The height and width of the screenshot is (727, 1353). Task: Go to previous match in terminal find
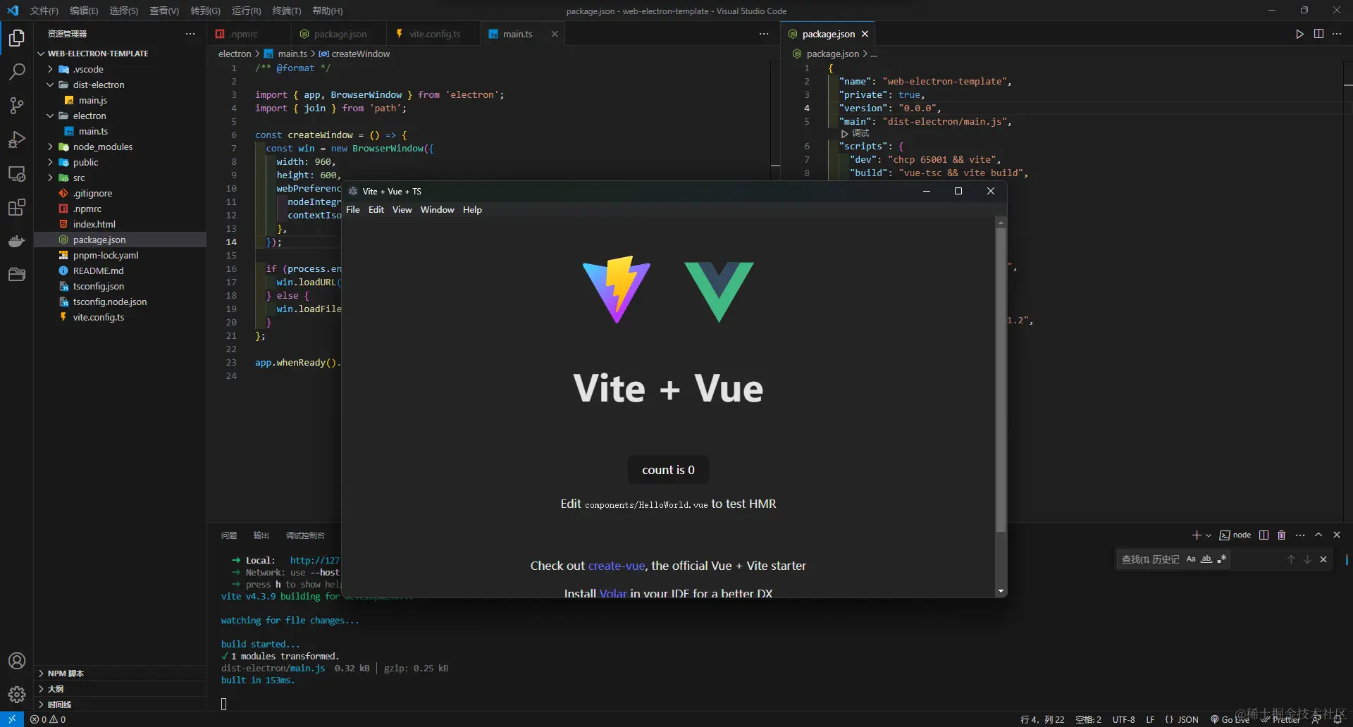pos(1291,559)
